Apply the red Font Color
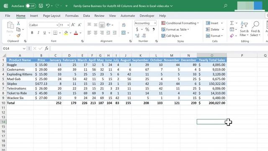 tap(76, 33)
